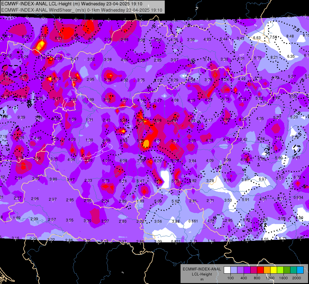
Task: Click the wind shear value 1.59
Action: [x=73, y=119]
